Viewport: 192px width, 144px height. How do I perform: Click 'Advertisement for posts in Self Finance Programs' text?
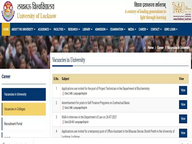pos(96,103)
